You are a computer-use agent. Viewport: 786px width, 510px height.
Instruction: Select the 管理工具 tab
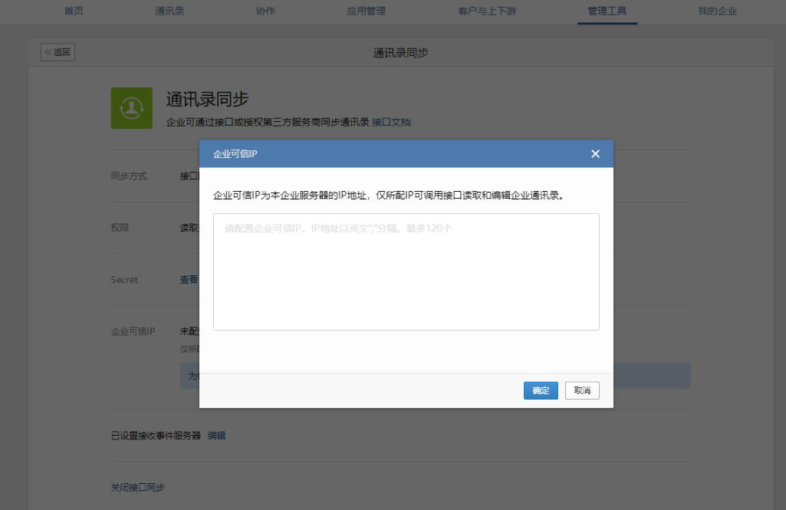(607, 11)
